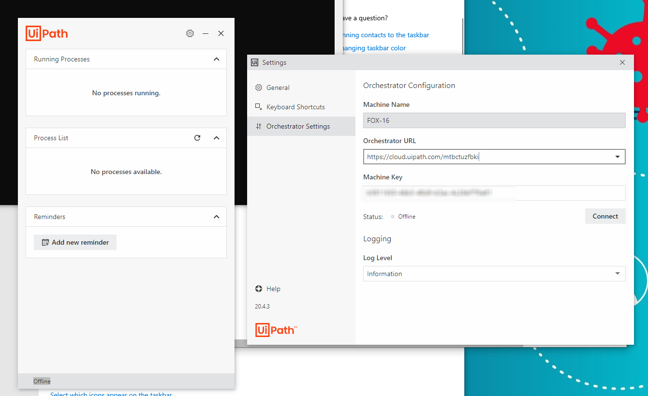648x396 pixels.
Task: Close the Settings window
Action: click(622, 62)
